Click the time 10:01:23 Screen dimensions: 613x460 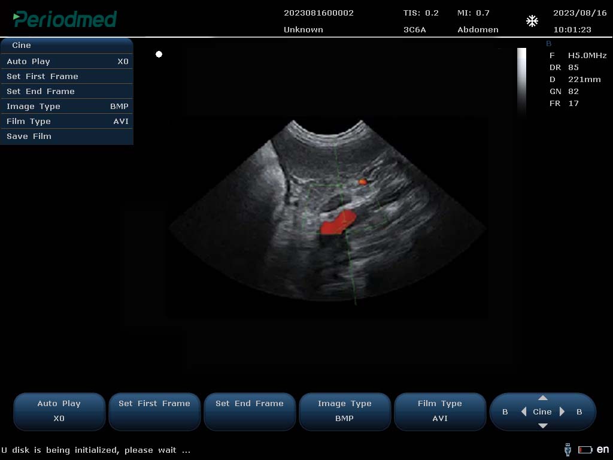point(572,30)
